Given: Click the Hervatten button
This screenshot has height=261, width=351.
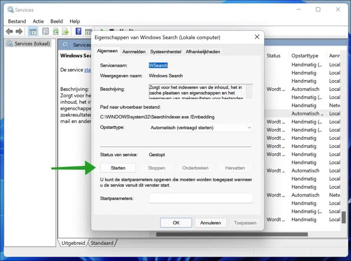Looking at the screenshot, I should click(235, 168).
